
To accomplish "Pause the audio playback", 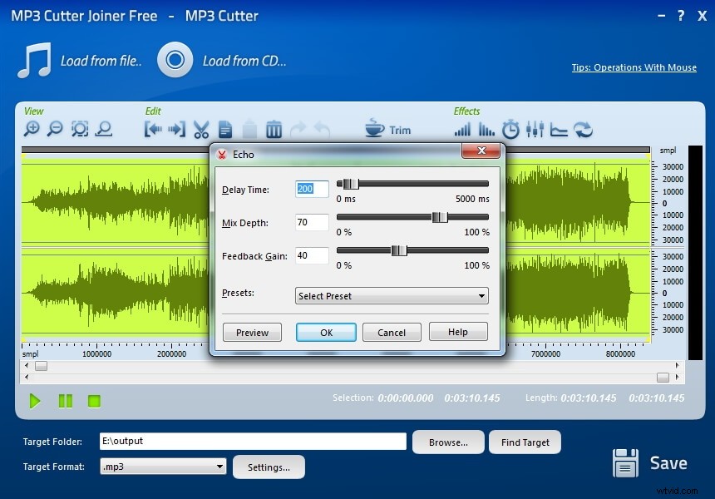I will click(65, 401).
